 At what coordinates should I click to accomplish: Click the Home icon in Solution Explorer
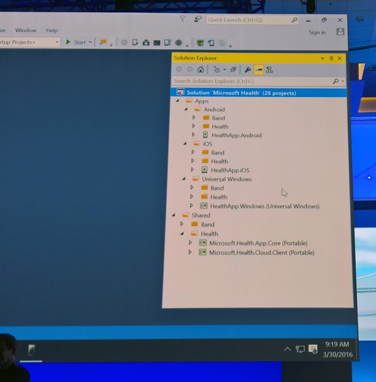pyautogui.click(x=200, y=69)
